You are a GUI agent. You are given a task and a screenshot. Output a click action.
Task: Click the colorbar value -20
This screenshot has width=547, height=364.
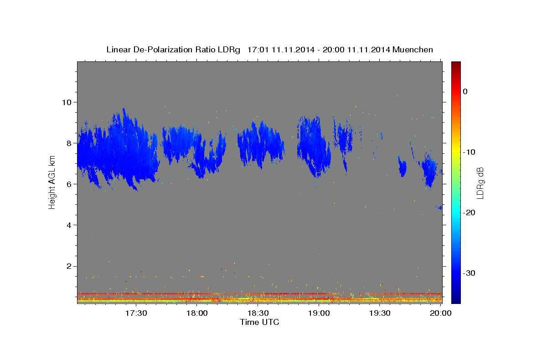pos(469,212)
